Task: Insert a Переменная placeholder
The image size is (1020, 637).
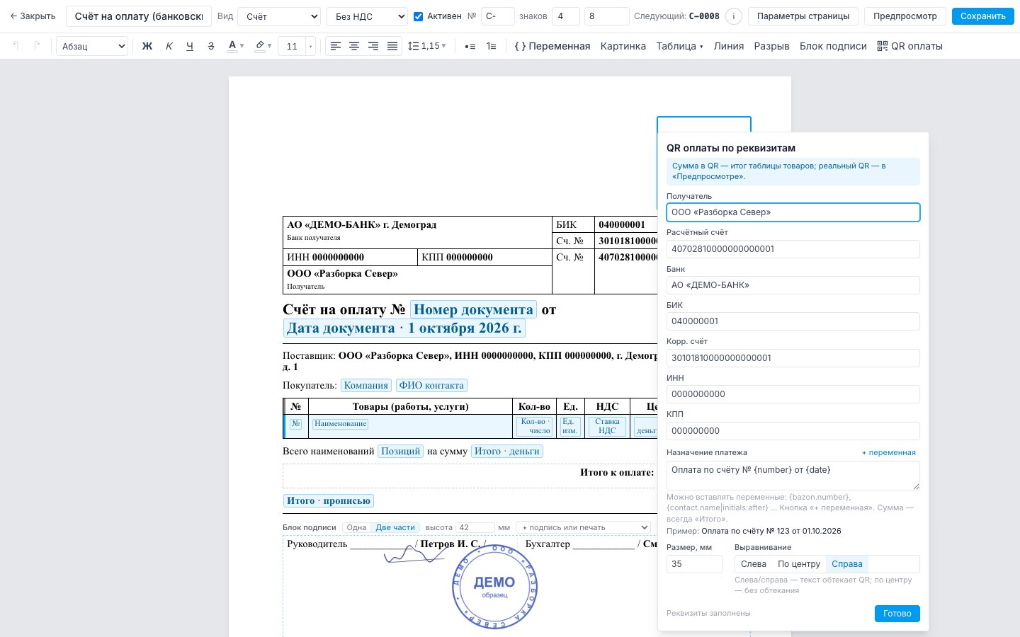Action: tap(552, 46)
